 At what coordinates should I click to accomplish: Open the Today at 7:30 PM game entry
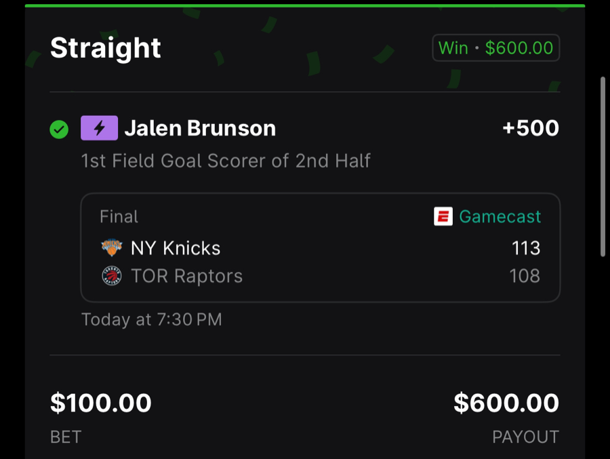click(152, 319)
